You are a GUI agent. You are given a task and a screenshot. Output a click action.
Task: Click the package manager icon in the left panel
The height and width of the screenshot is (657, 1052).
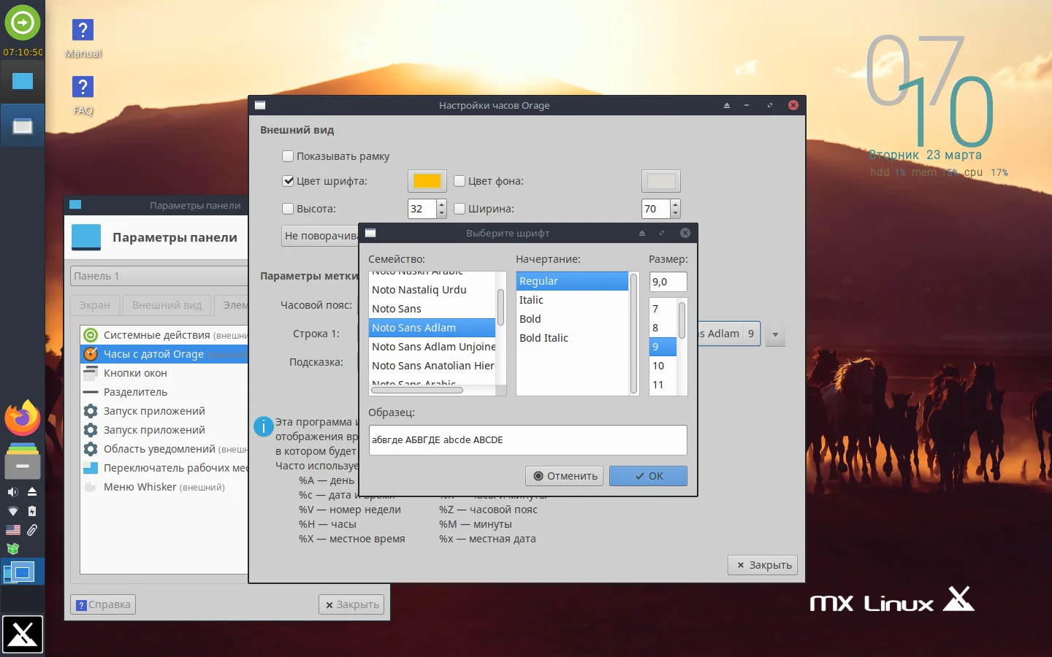[x=12, y=548]
